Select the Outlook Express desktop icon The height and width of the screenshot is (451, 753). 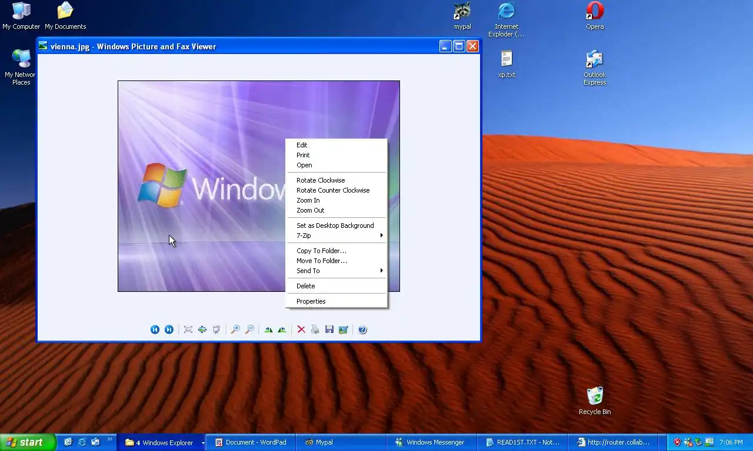pos(595,68)
